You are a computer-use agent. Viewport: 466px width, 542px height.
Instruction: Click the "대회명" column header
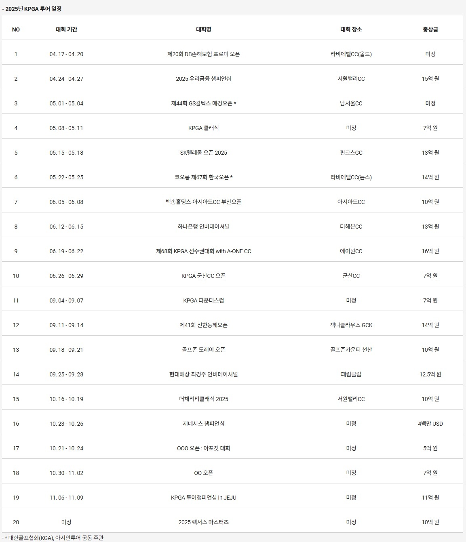[203, 29]
